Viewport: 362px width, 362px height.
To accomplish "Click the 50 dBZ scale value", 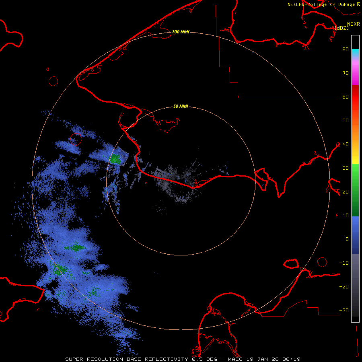I will pyautogui.click(x=346, y=121).
